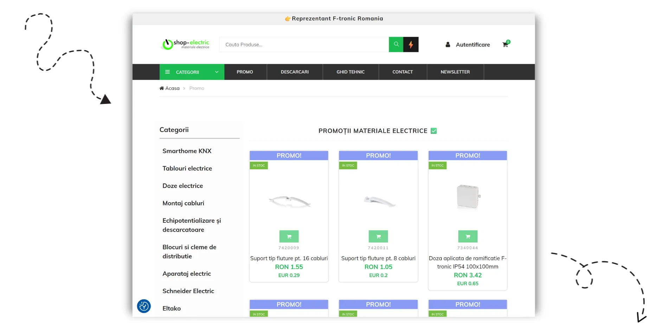Select the Eltako category
The height and width of the screenshot is (330, 667).
(172, 309)
